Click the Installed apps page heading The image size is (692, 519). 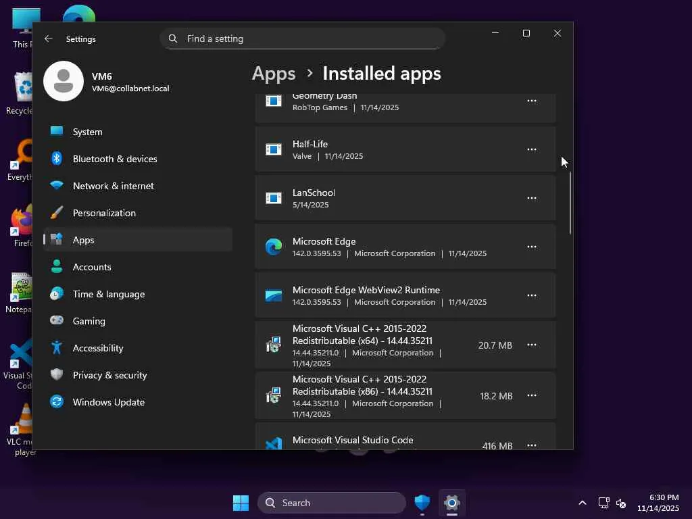(x=382, y=74)
